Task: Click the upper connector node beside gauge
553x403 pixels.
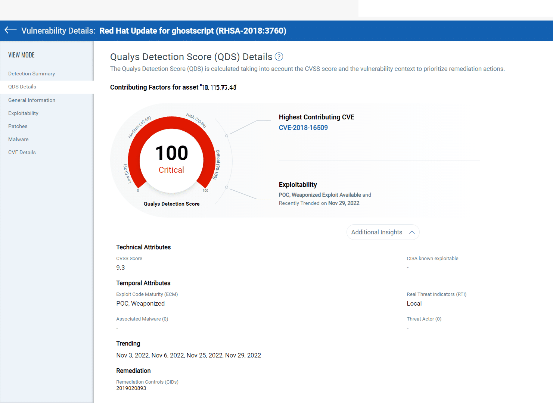Action: tap(227, 136)
